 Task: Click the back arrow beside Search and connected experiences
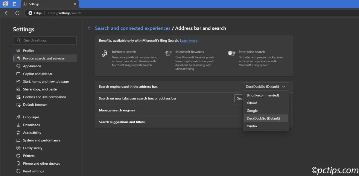click(89, 28)
